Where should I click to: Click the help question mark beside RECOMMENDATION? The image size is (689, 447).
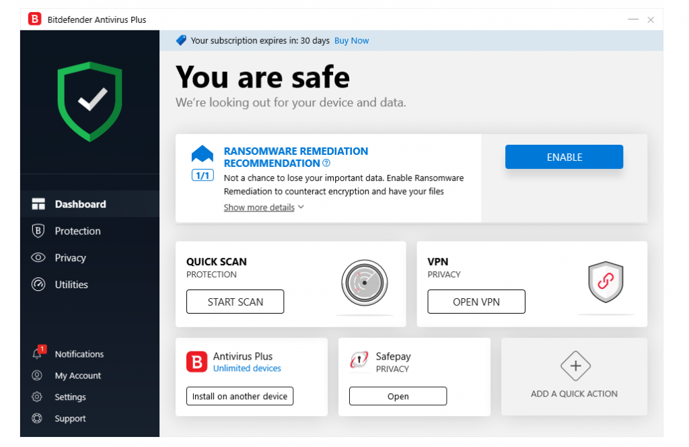(x=326, y=163)
